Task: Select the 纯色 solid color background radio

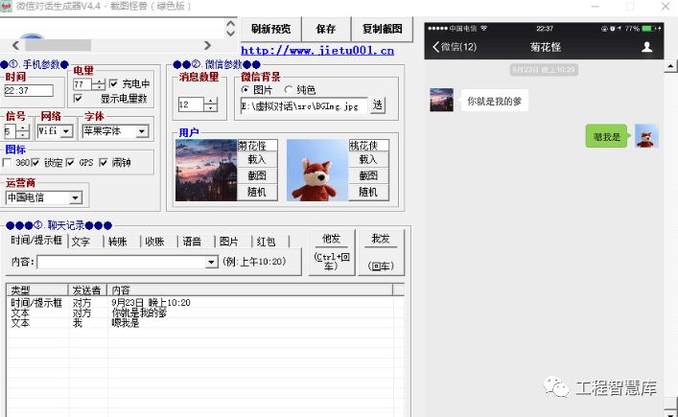Action: click(289, 90)
